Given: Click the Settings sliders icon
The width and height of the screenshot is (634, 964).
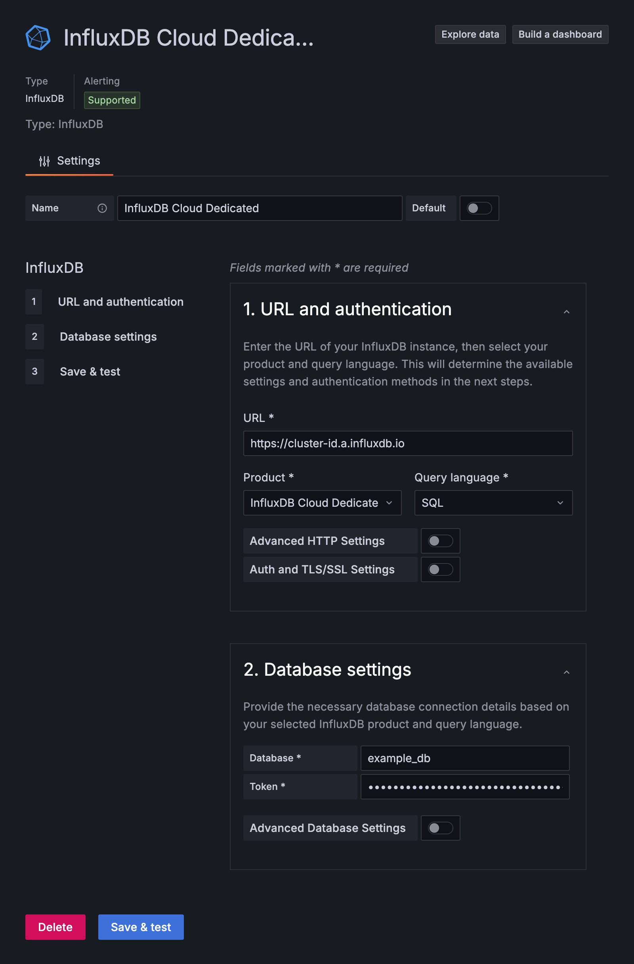Looking at the screenshot, I should pyautogui.click(x=44, y=161).
